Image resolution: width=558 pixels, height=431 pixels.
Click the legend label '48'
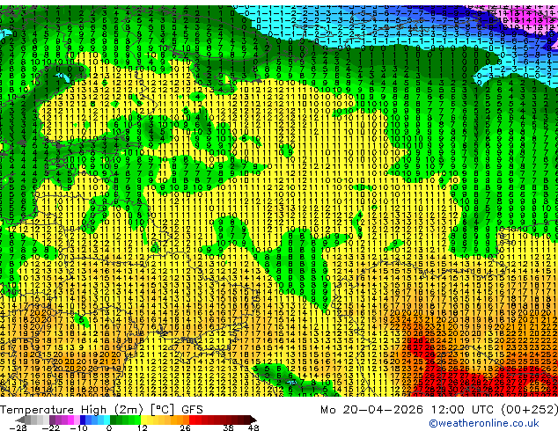coord(253,427)
